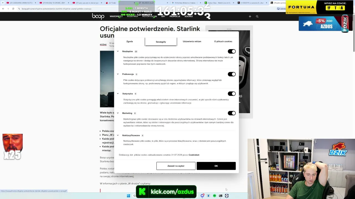355x199 pixels.
Task: Switch to the Azdus Clips browser tab
Action: click(219, 3)
